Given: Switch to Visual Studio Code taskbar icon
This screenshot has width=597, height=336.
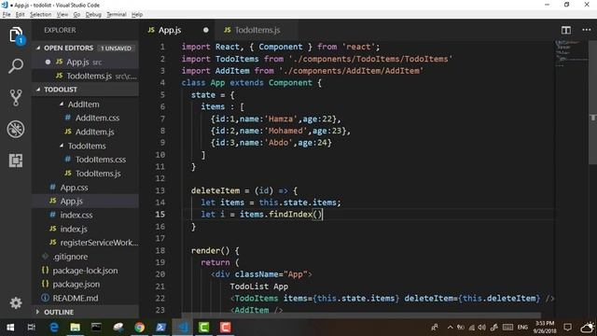Looking at the screenshot, I should point(183,328).
